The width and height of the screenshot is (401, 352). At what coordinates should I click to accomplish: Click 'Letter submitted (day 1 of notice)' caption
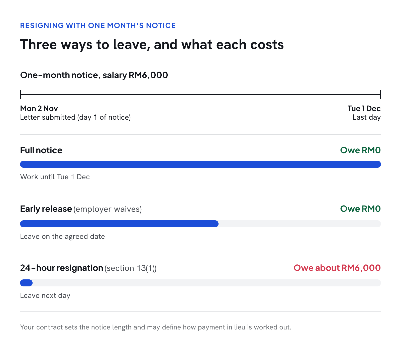point(75,117)
